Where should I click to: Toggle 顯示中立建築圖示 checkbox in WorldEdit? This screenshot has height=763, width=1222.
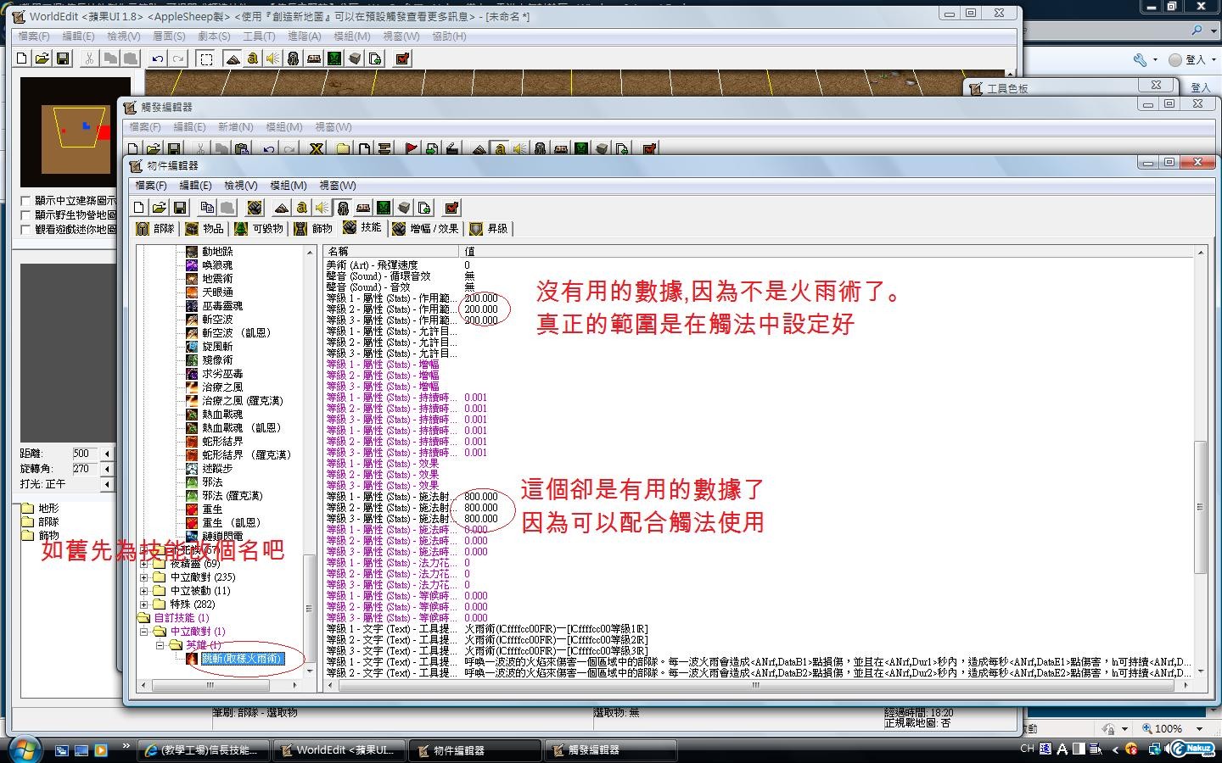[25, 201]
